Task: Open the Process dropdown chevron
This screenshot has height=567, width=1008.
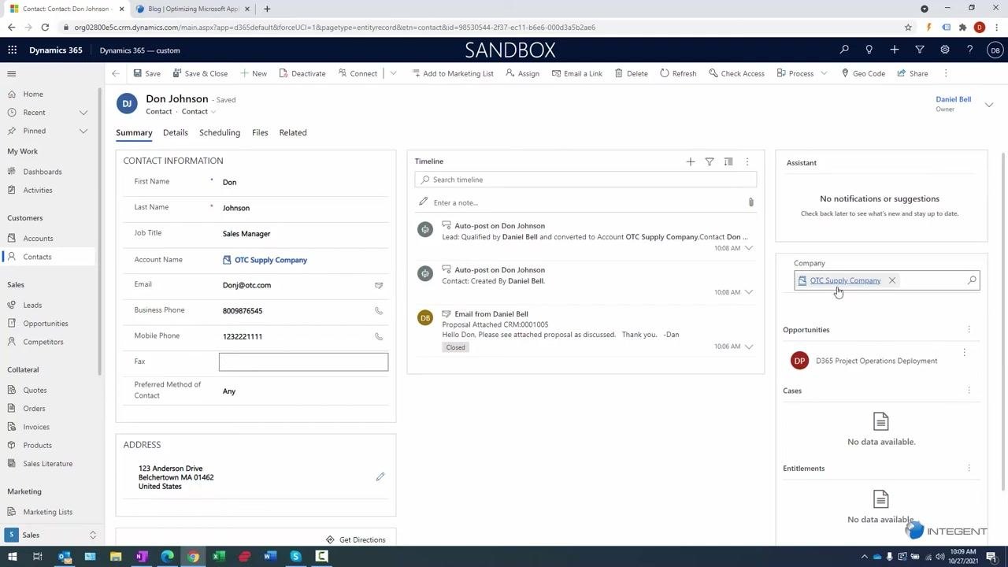Action: tap(824, 73)
